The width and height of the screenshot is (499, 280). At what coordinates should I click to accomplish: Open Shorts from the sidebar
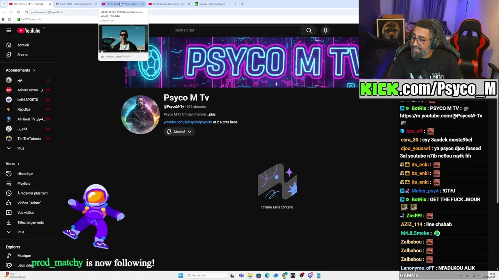click(x=22, y=55)
